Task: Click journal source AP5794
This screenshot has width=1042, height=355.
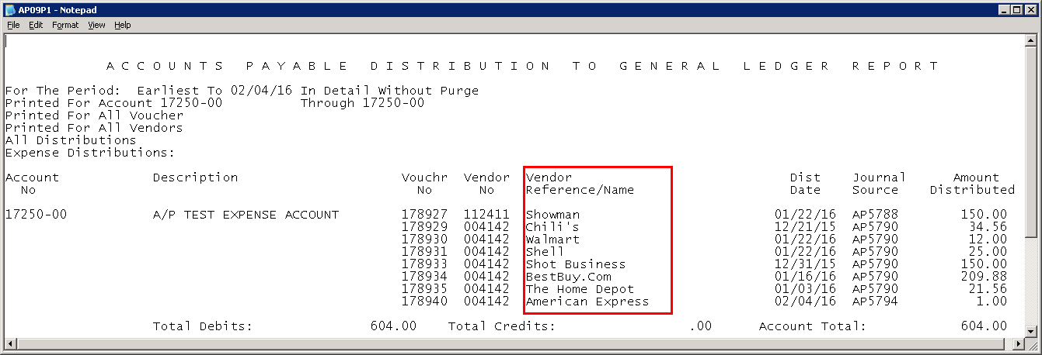Action: (x=875, y=302)
